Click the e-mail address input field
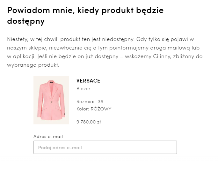This screenshot has width=218, height=172. point(105,147)
